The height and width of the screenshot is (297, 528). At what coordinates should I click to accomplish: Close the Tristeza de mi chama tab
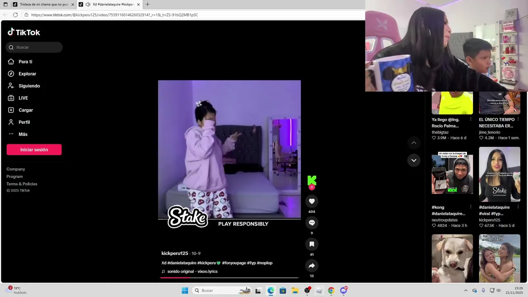pyautogui.click(x=73, y=5)
